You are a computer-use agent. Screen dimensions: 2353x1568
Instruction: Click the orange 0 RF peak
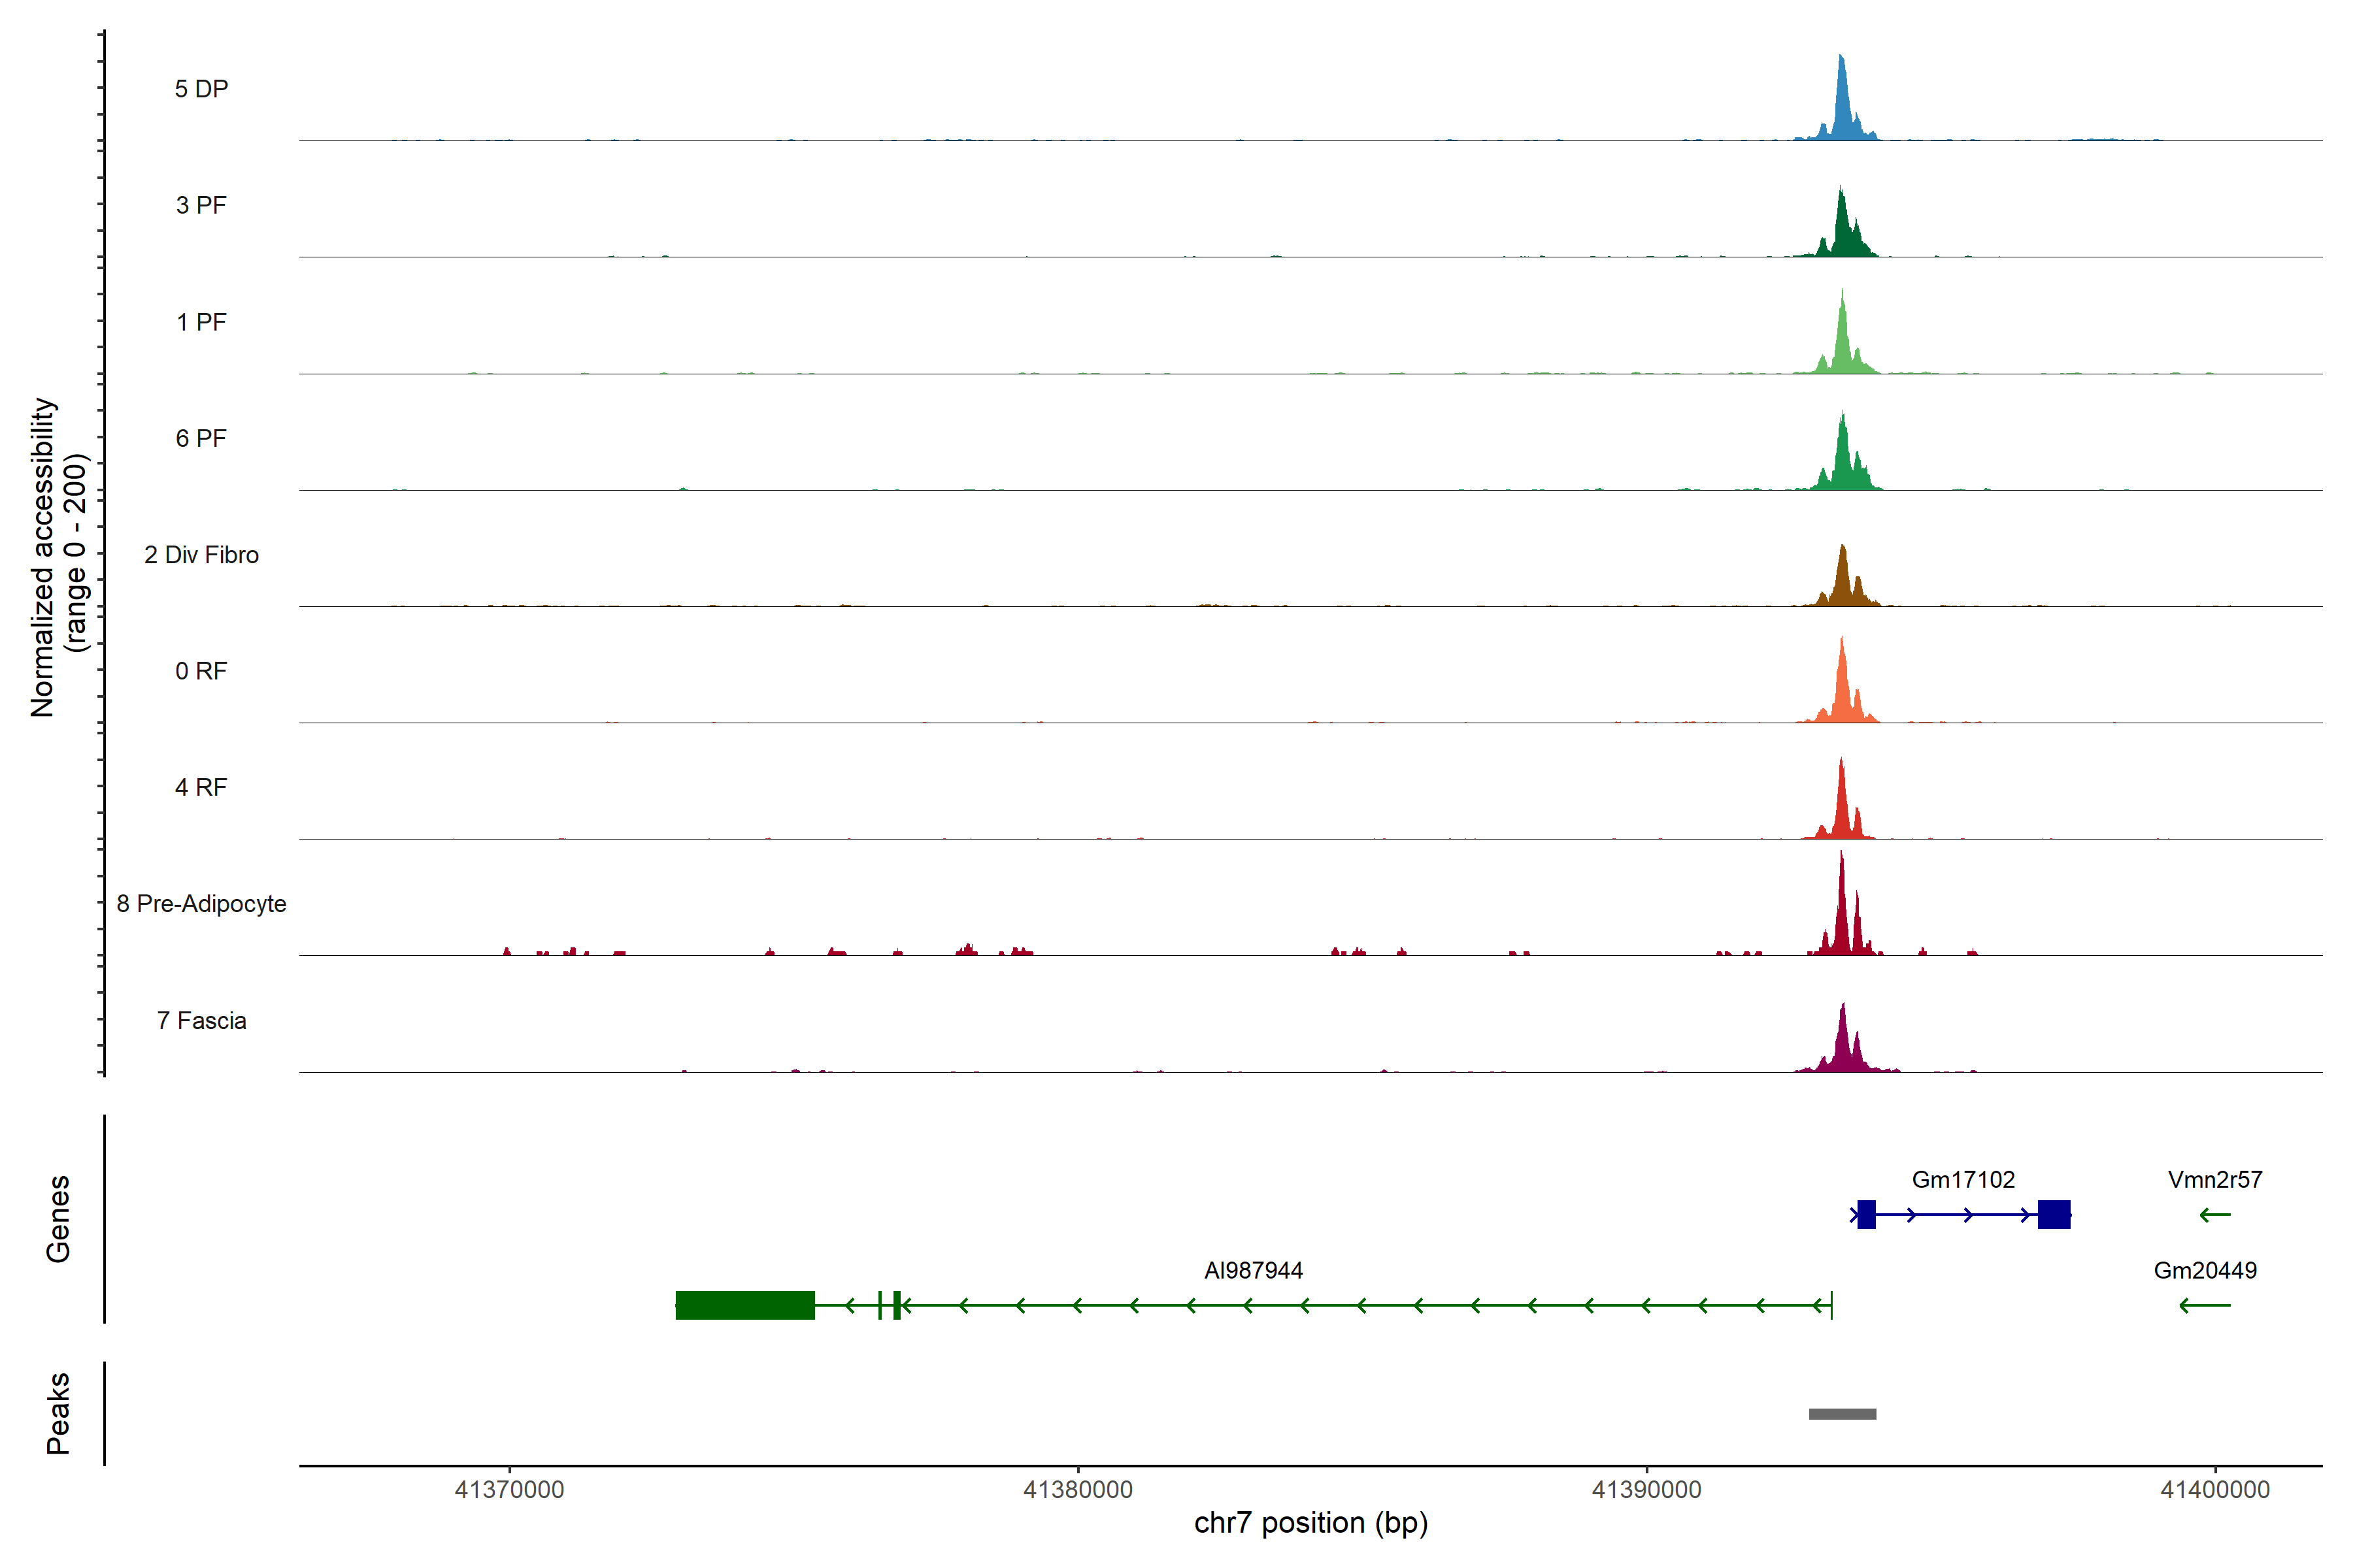point(1842,690)
